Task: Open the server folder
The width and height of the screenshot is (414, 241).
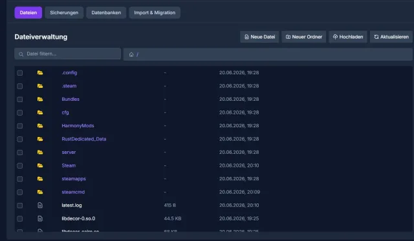Action: pos(69,152)
